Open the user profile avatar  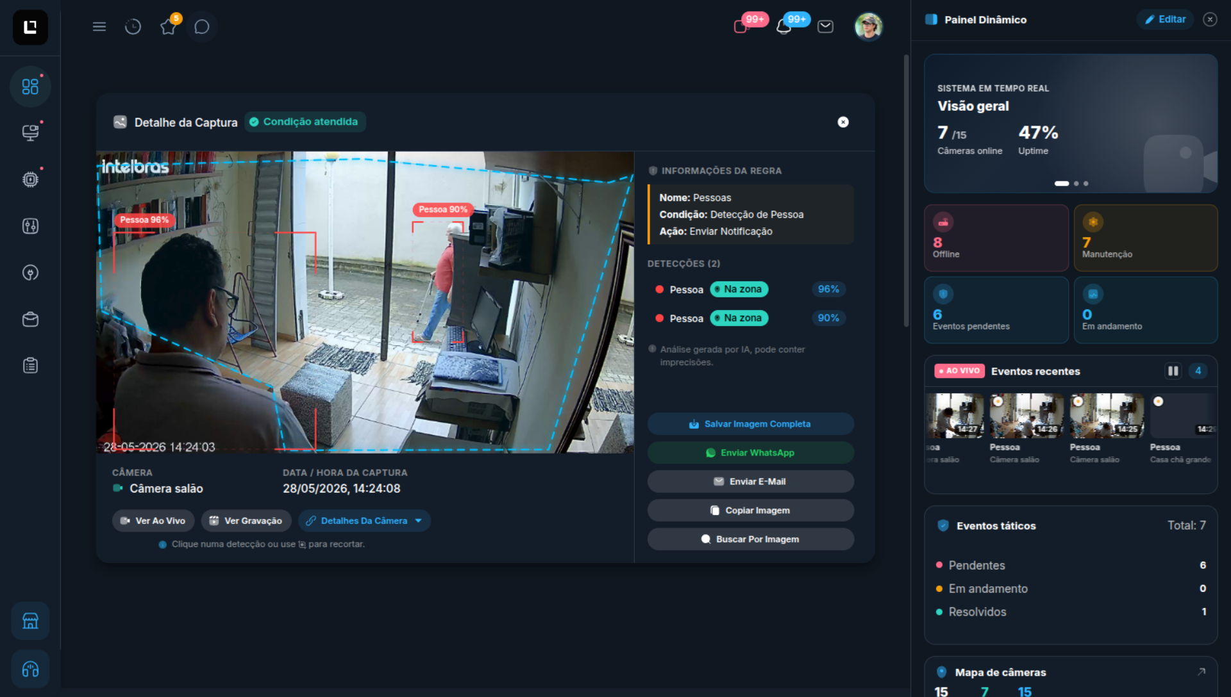pos(868,27)
